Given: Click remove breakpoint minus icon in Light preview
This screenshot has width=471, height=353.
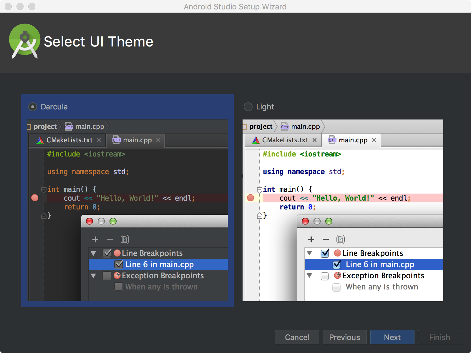Looking at the screenshot, I should 326,239.
